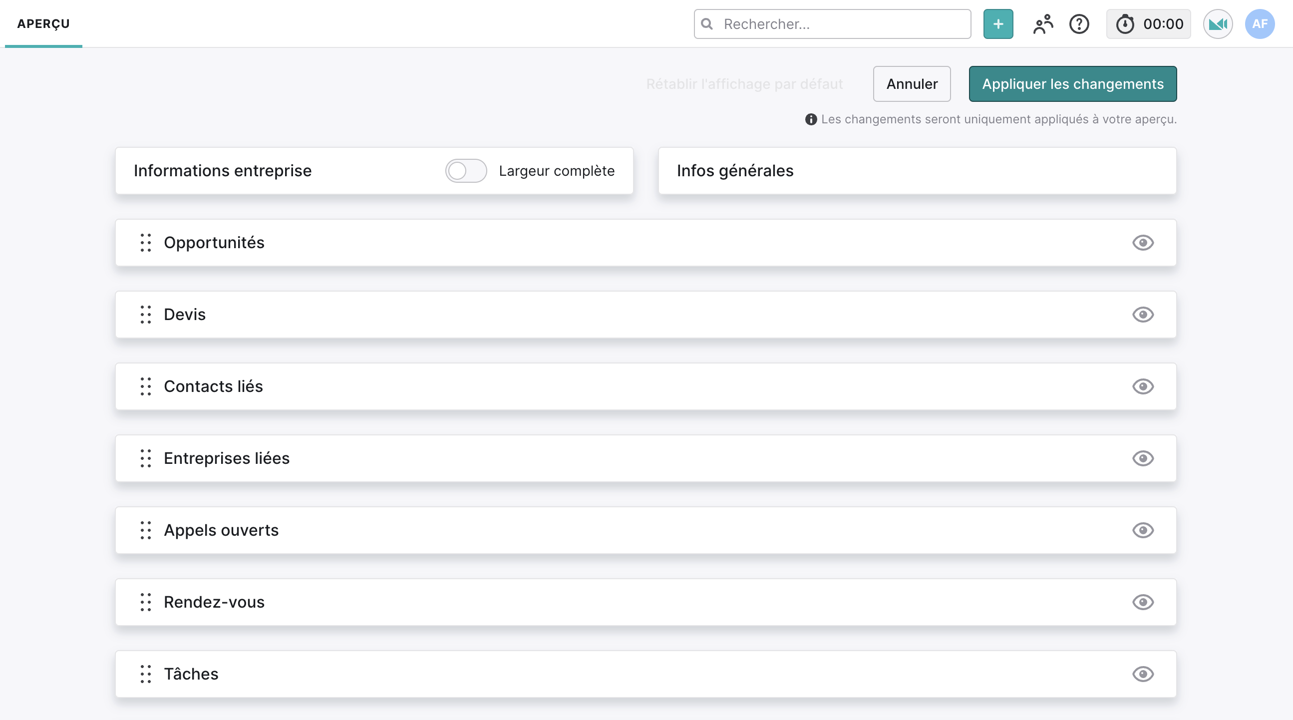Screen dimensions: 1293x720
Task: Grab the Opportunités drag handle
Action: tap(146, 243)
